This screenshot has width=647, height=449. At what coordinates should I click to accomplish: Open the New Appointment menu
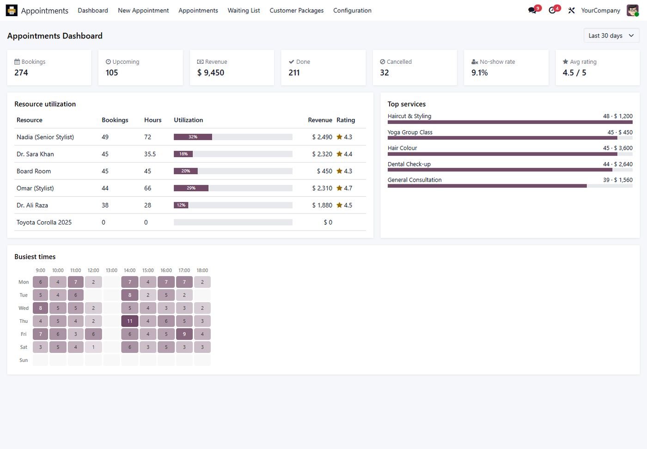click(143, 10)
